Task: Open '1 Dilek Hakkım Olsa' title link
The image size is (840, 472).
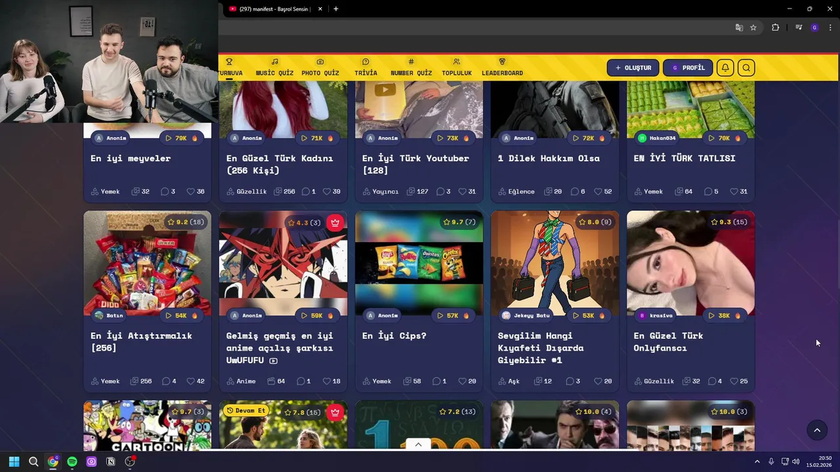Action: point(549,158)
